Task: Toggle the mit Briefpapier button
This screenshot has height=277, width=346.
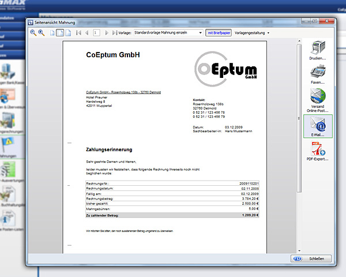Action: pos(219,33)
